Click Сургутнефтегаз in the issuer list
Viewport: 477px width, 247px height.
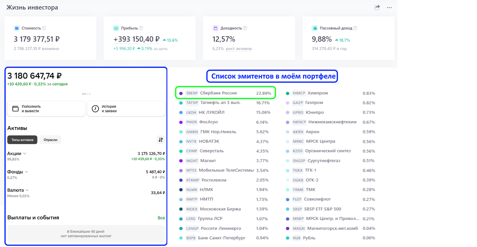(324, 161)
